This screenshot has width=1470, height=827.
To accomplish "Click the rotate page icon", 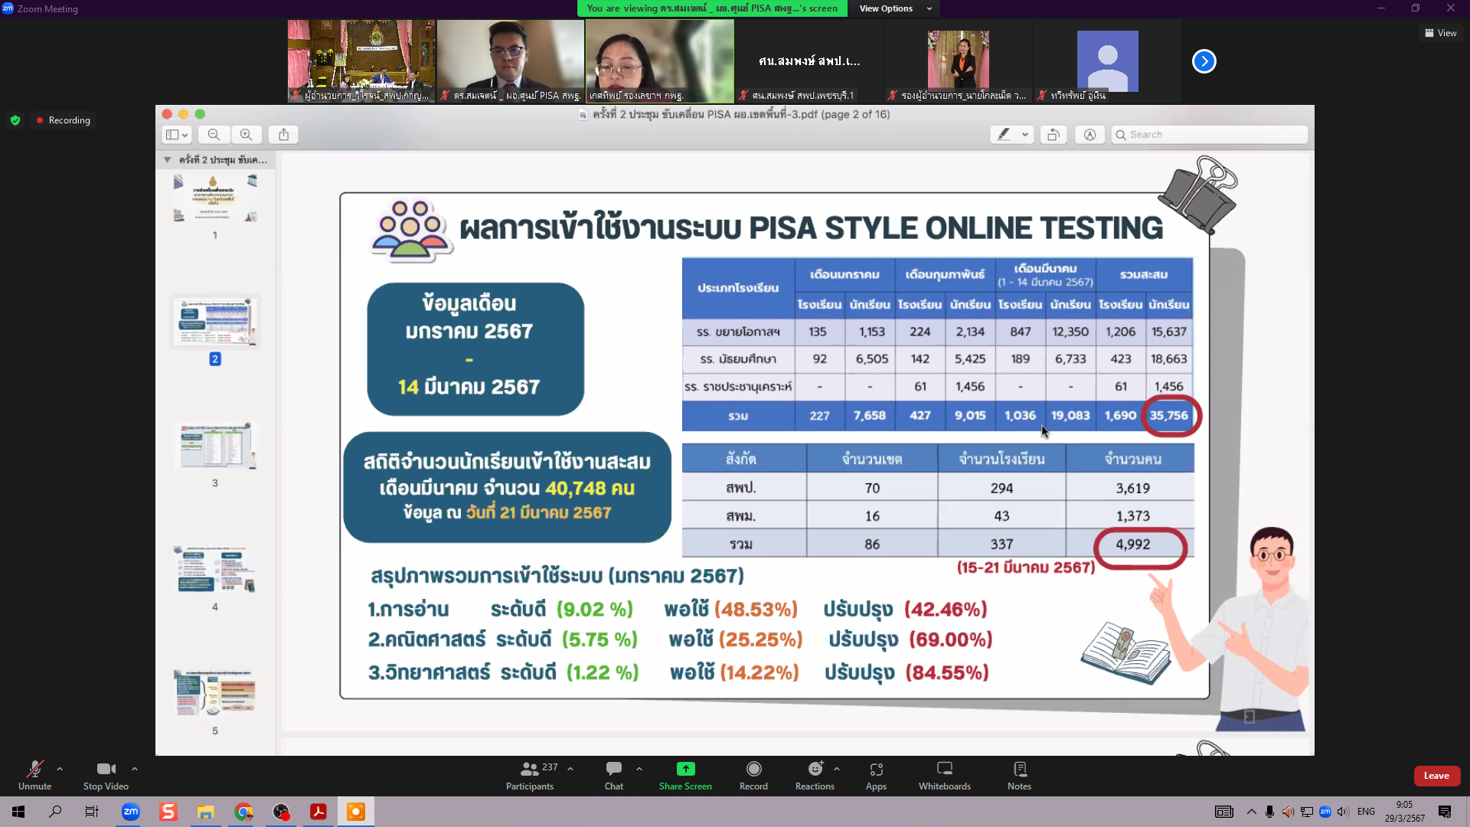I will click(x=1053, y=135).
